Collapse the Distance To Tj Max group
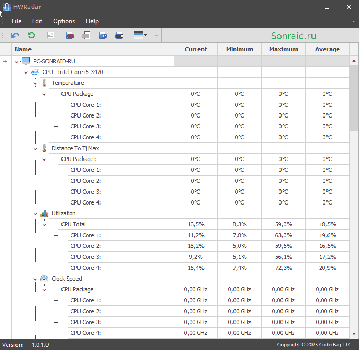359x350 pixels. point(35,149)
